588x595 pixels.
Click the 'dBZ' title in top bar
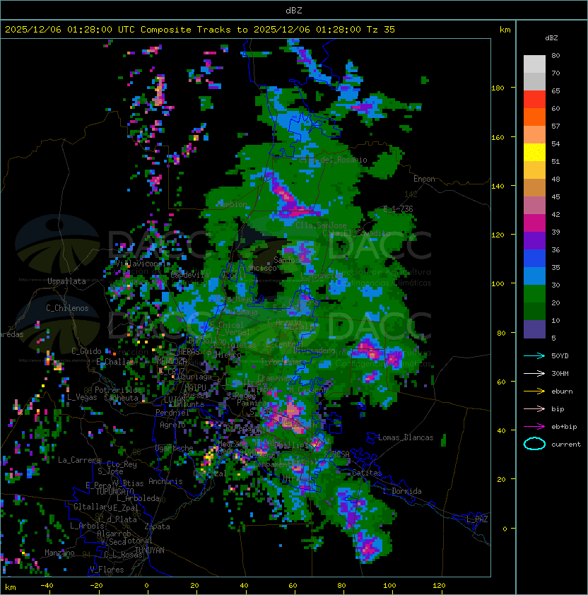[x=294, y=11]
